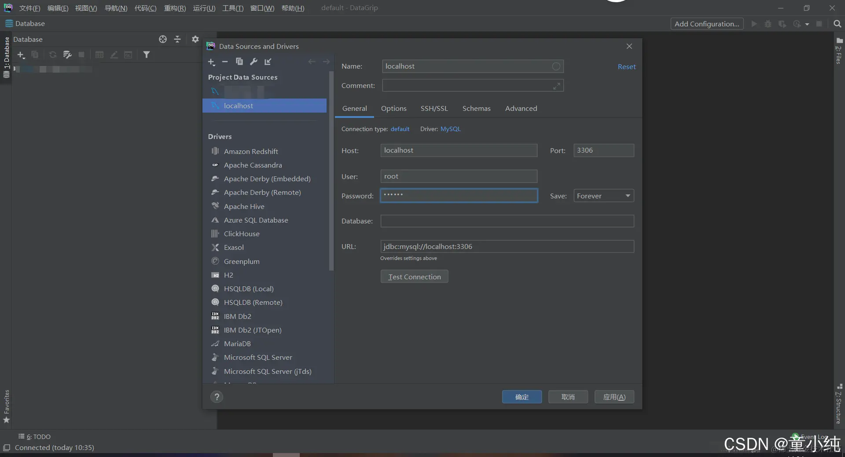
Task: Duplicate the selected data source in the dialog
Action: coord(239,62)
